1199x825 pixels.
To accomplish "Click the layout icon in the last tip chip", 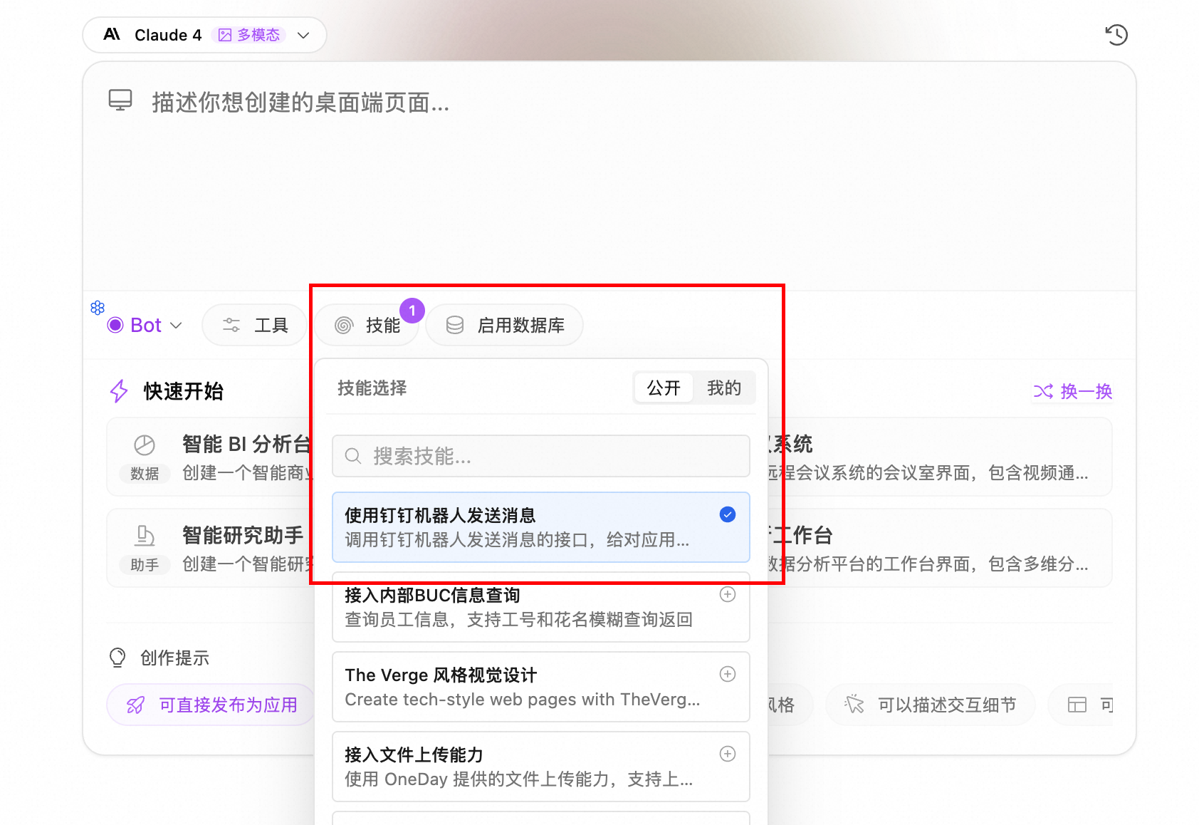I will 1077,705.
